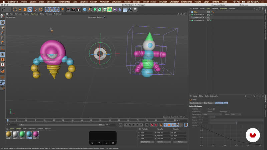Expand the PERSONAJE 1 object tree

(190, 20)
